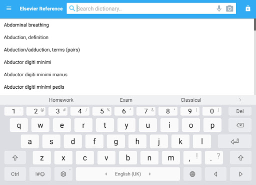Tap the globe language key
The width and height of the screenshot is (256, 185).
pos(192,174)
